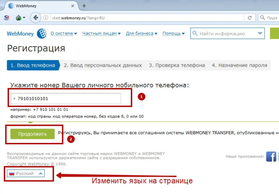
Task: Go back with the browser arrow
Action: pos(36,18)
